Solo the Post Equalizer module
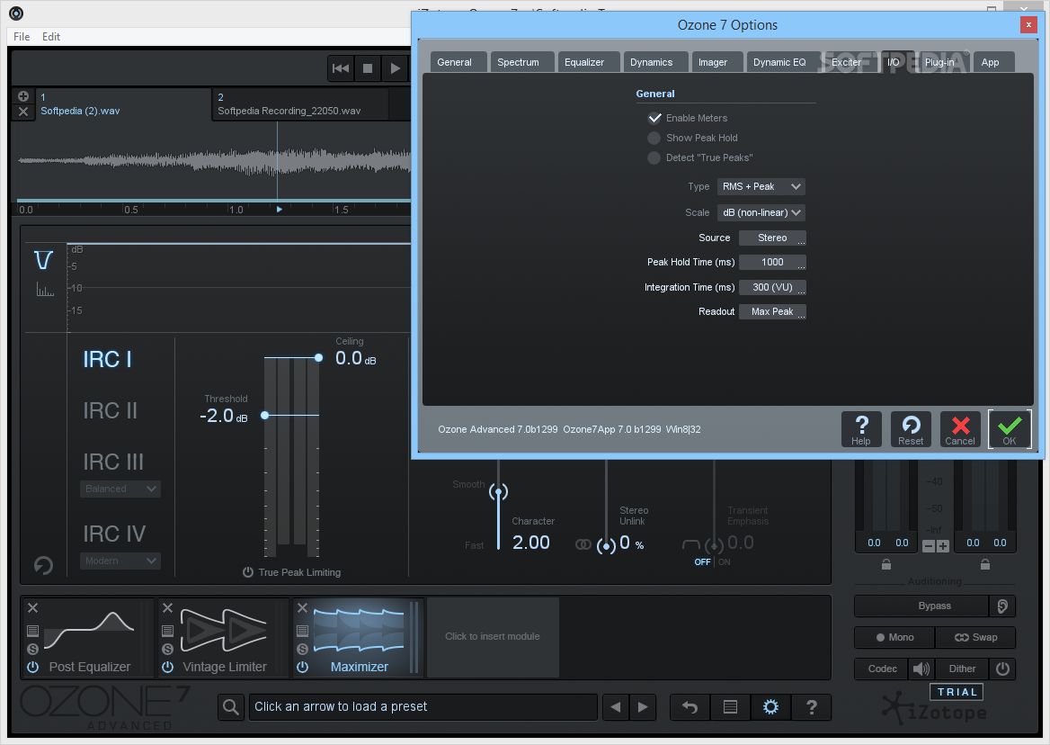1050x745 pixels. pyautogui.click(x=32, y=649)
